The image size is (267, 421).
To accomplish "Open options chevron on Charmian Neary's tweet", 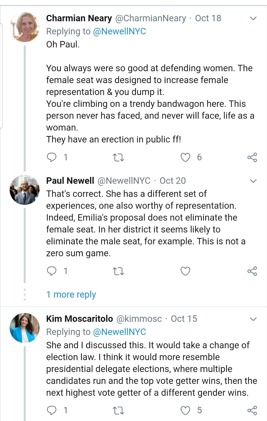I will click(253, 18).
